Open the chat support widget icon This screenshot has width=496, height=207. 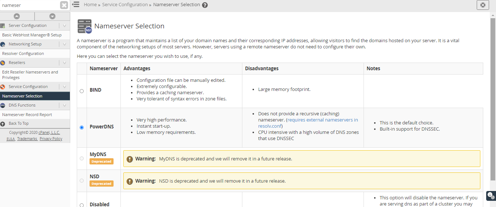tap(491, 195)
